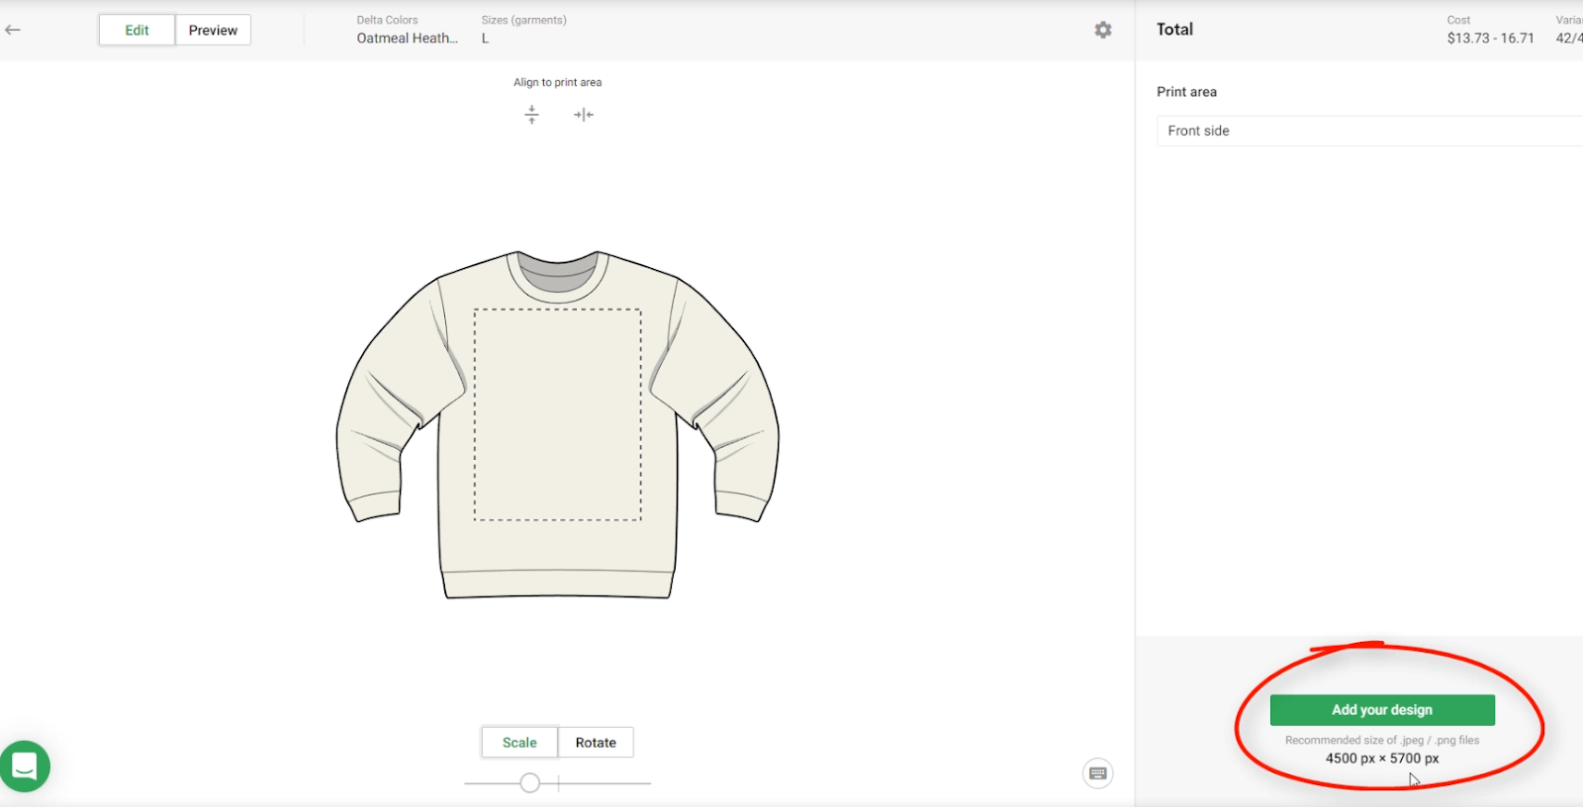Select the Rotate toggle button
Image resolution: width=1583 pixels, height=807 pixels.
click(596, 743)
